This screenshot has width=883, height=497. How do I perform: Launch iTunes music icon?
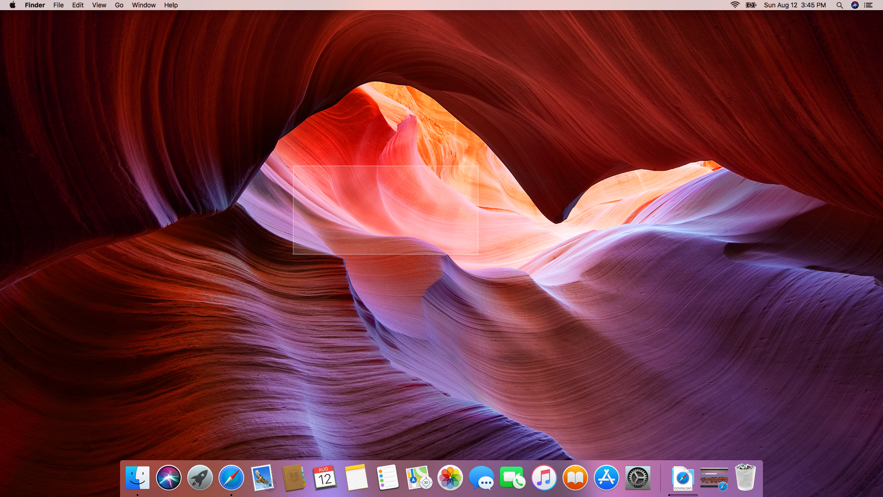[x=544, y=478]
